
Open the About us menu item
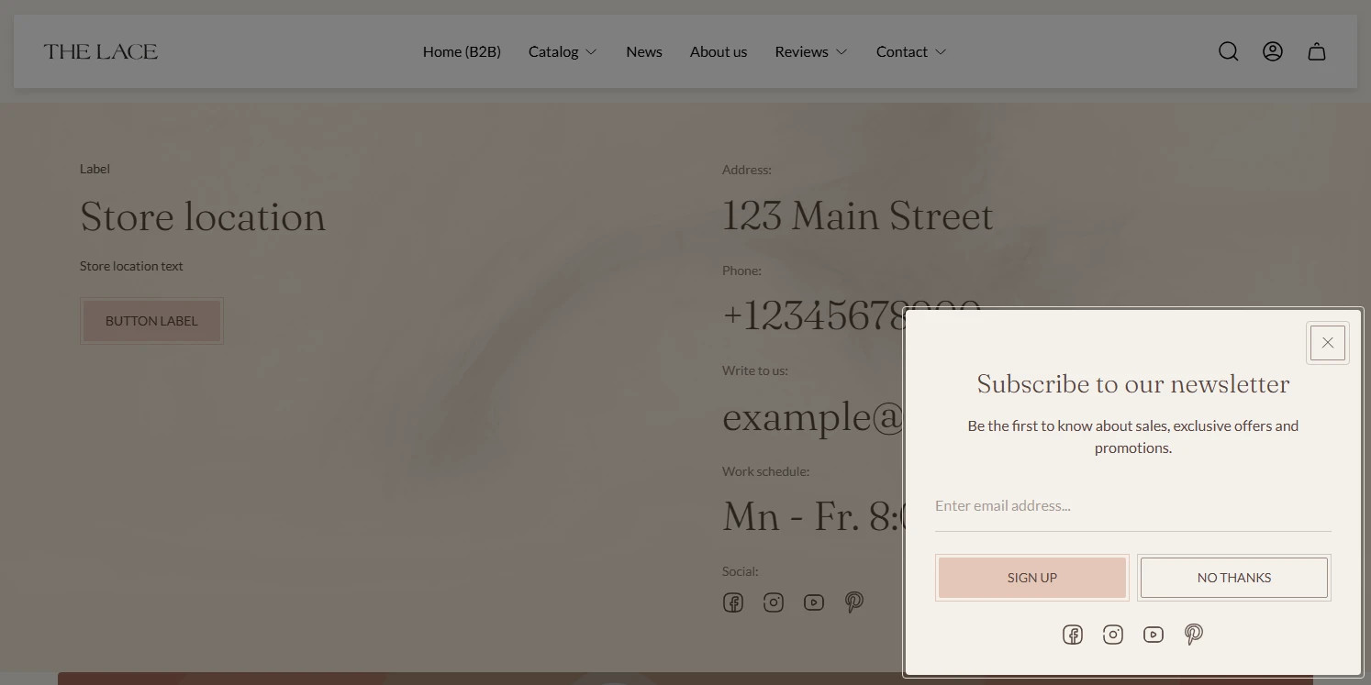tap(719, 51)
